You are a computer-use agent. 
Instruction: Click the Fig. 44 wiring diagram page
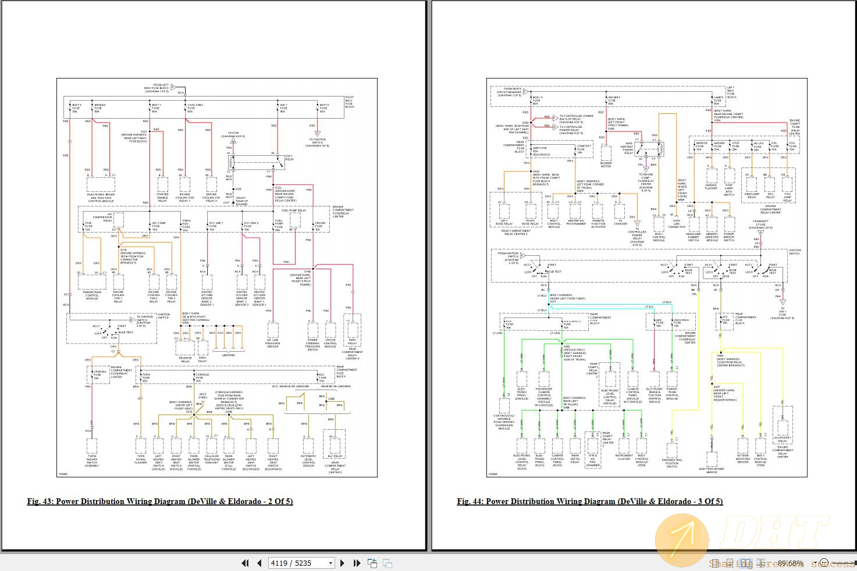point(646,277)
